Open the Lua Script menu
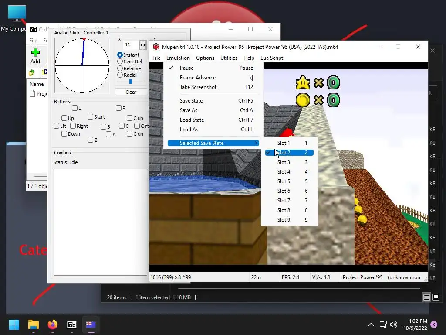Viewport: 446px width, 335px height. [272, 58]
